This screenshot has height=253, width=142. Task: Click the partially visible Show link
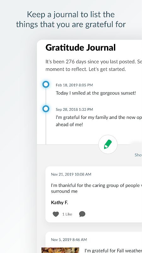click(x=138, y=155)
